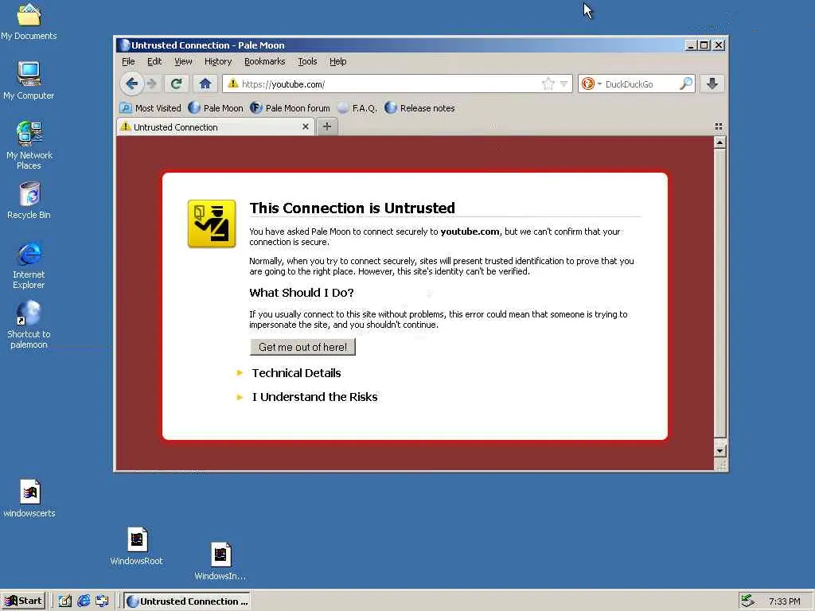The image size is (815, 611).
Task: Select the My Network Places icon
Action: (x=29, y=145)
